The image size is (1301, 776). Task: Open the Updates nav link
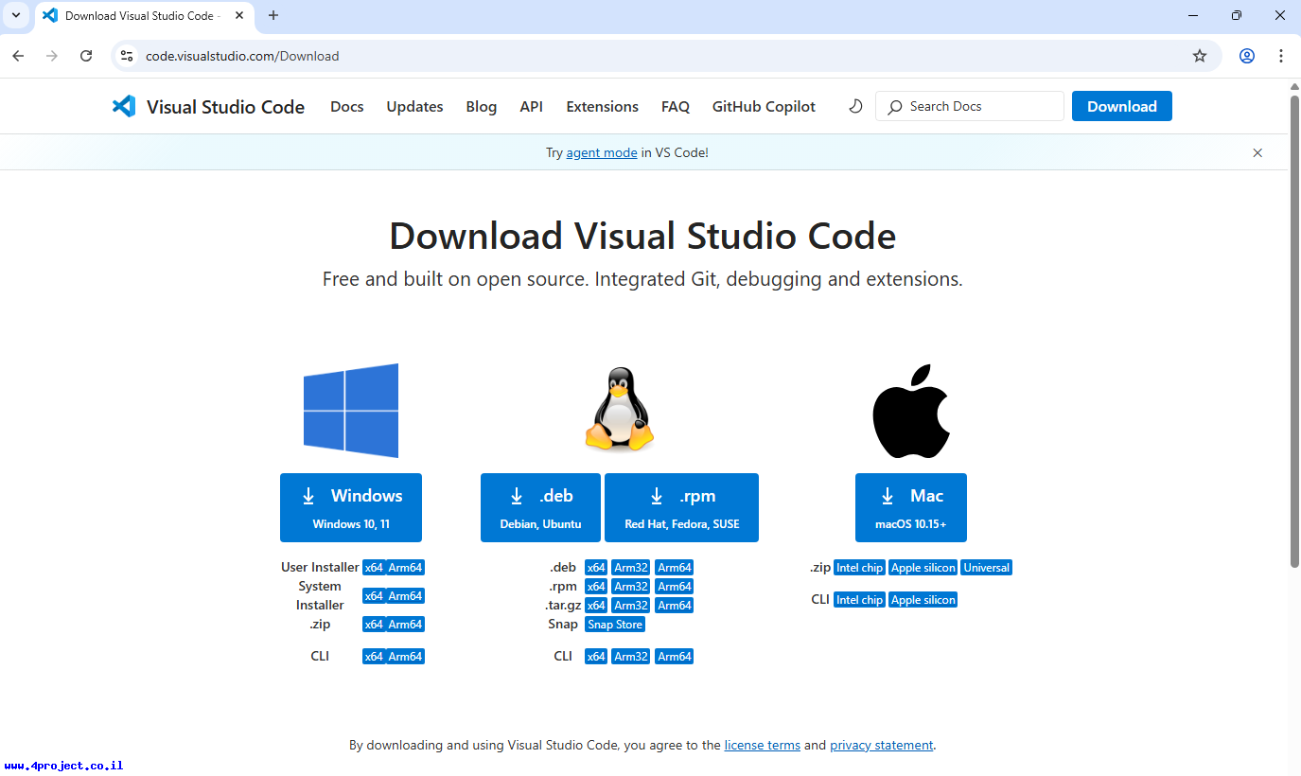pyautogui.click(x=414, y=107)
